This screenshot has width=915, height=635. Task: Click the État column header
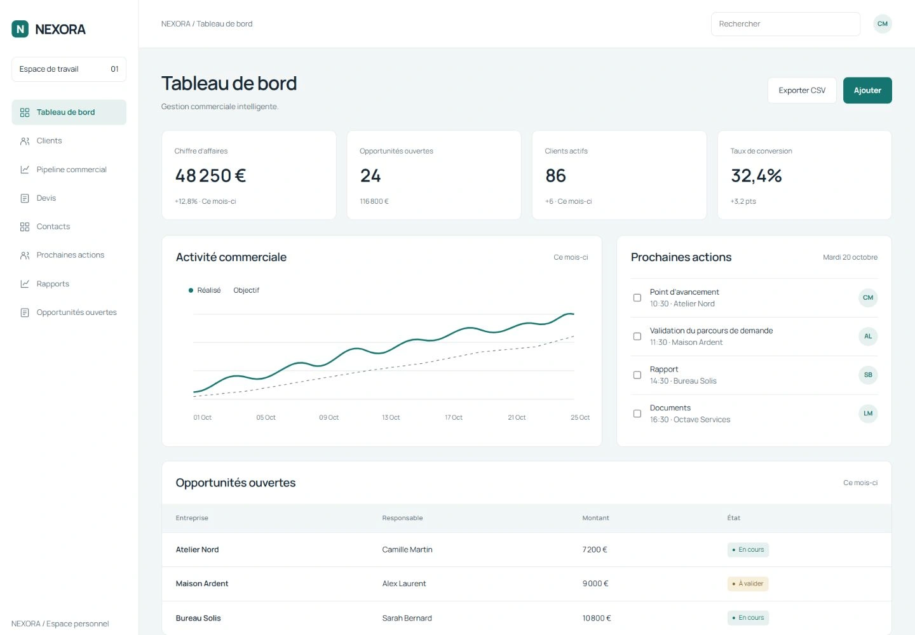(x=733, y=518)
